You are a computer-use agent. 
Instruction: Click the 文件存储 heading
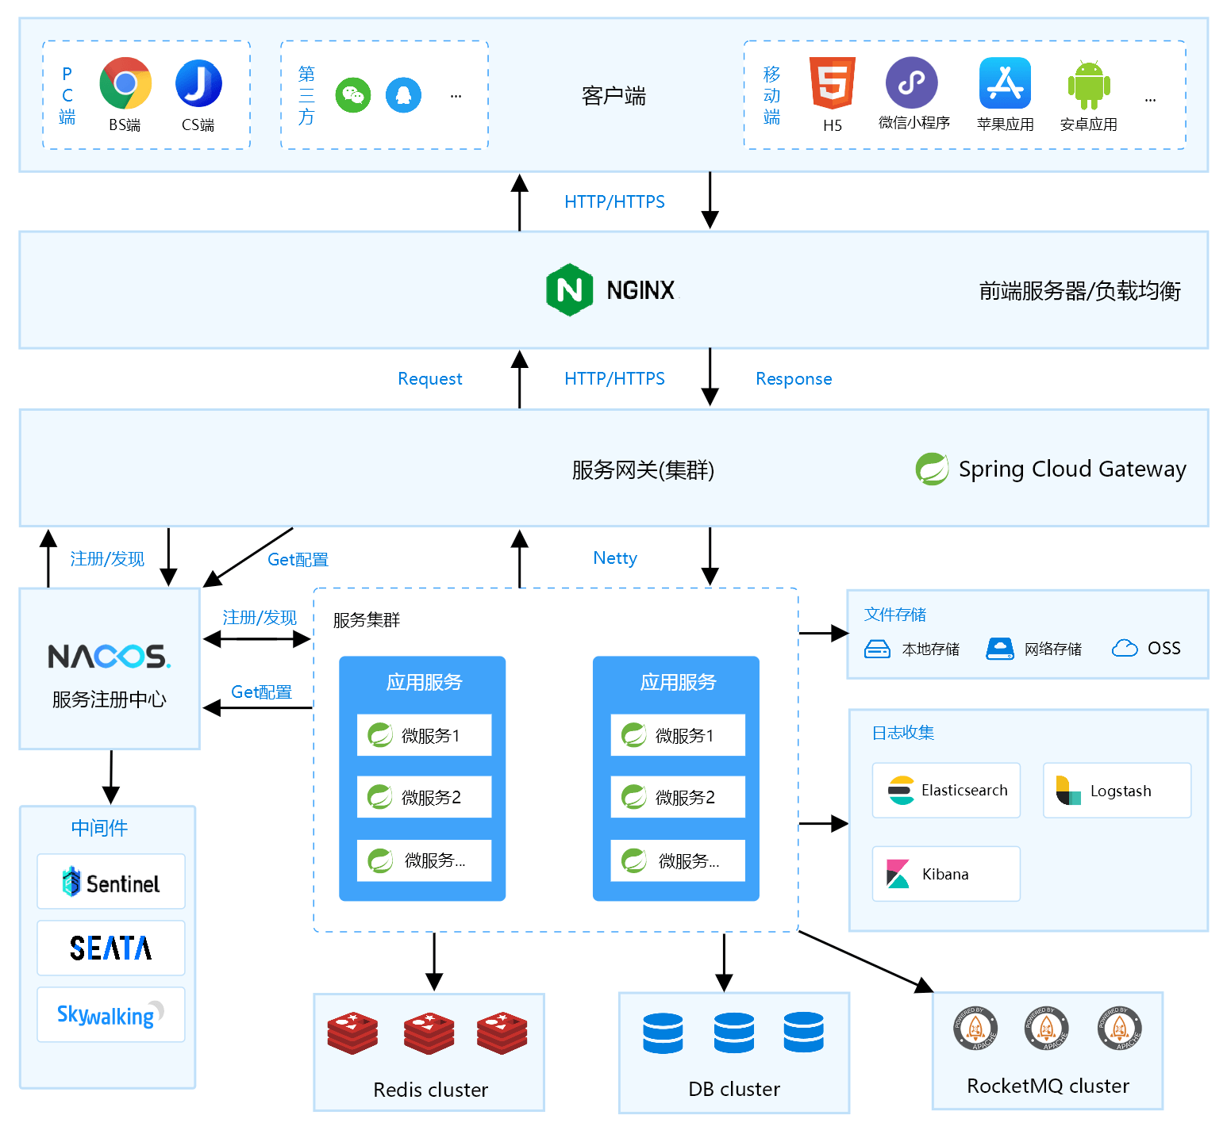tap(895, 615)
